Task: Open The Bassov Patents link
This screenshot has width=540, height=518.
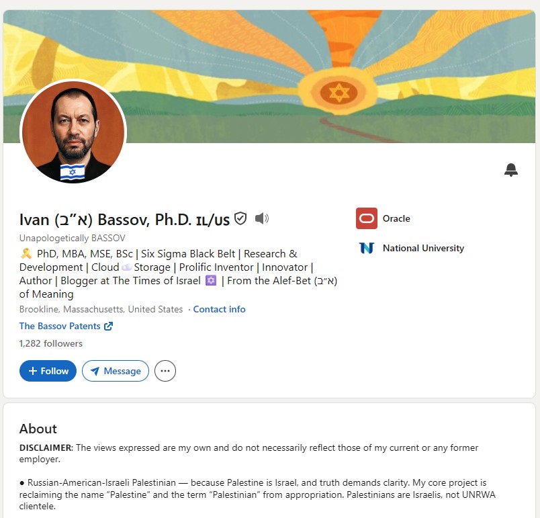Action: coord(60,326)
